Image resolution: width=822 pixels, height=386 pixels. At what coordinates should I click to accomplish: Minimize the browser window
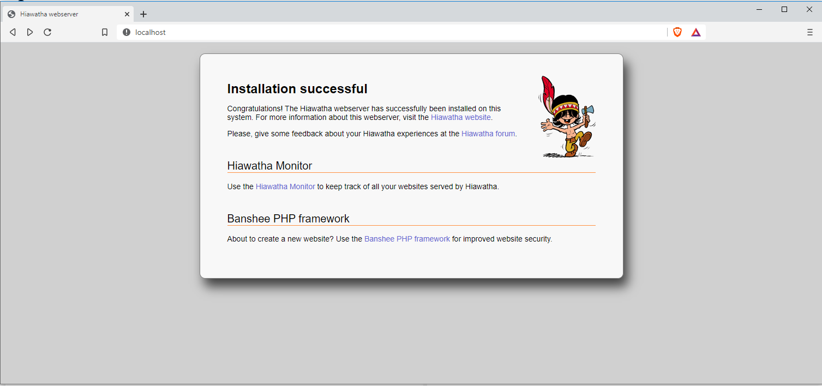coord(759,9)
